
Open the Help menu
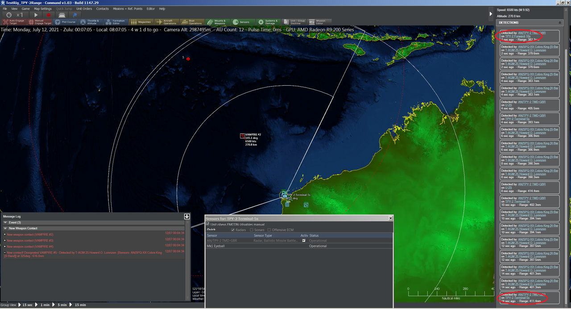point(162,8)
